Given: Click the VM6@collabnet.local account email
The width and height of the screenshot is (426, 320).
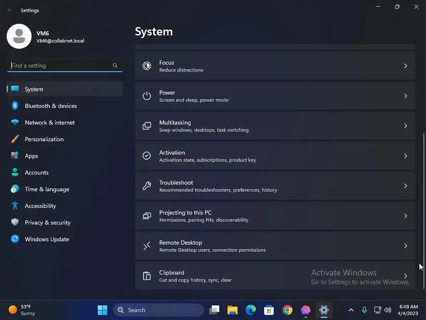Looking at the screenshot, I should click(x=60, y=41).
